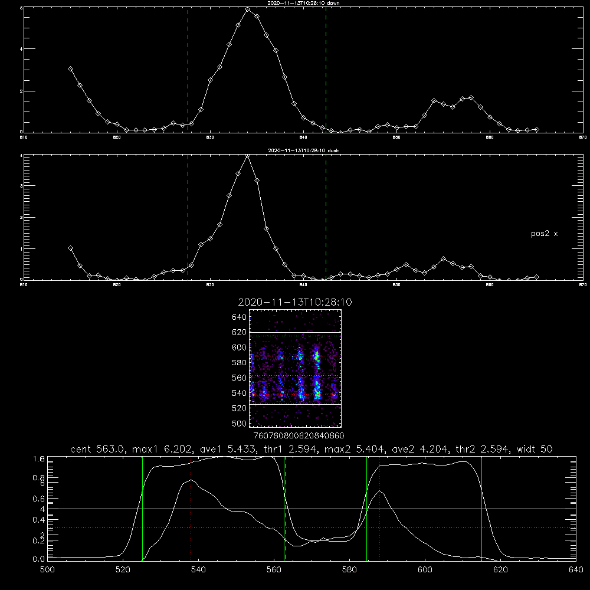Image resolution: width=590 pixels, height=590 pixels.
Task: Click the large 2020-11-13T10:28:10 heading above the spectral image
Action: (295, 302)
